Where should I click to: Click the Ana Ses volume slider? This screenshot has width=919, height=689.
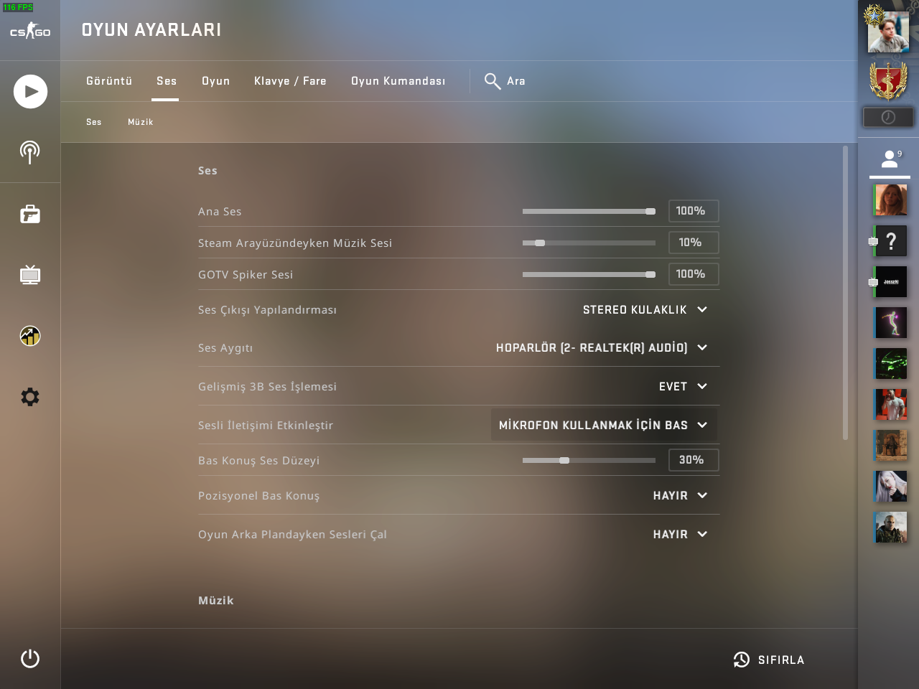(589, 212)
